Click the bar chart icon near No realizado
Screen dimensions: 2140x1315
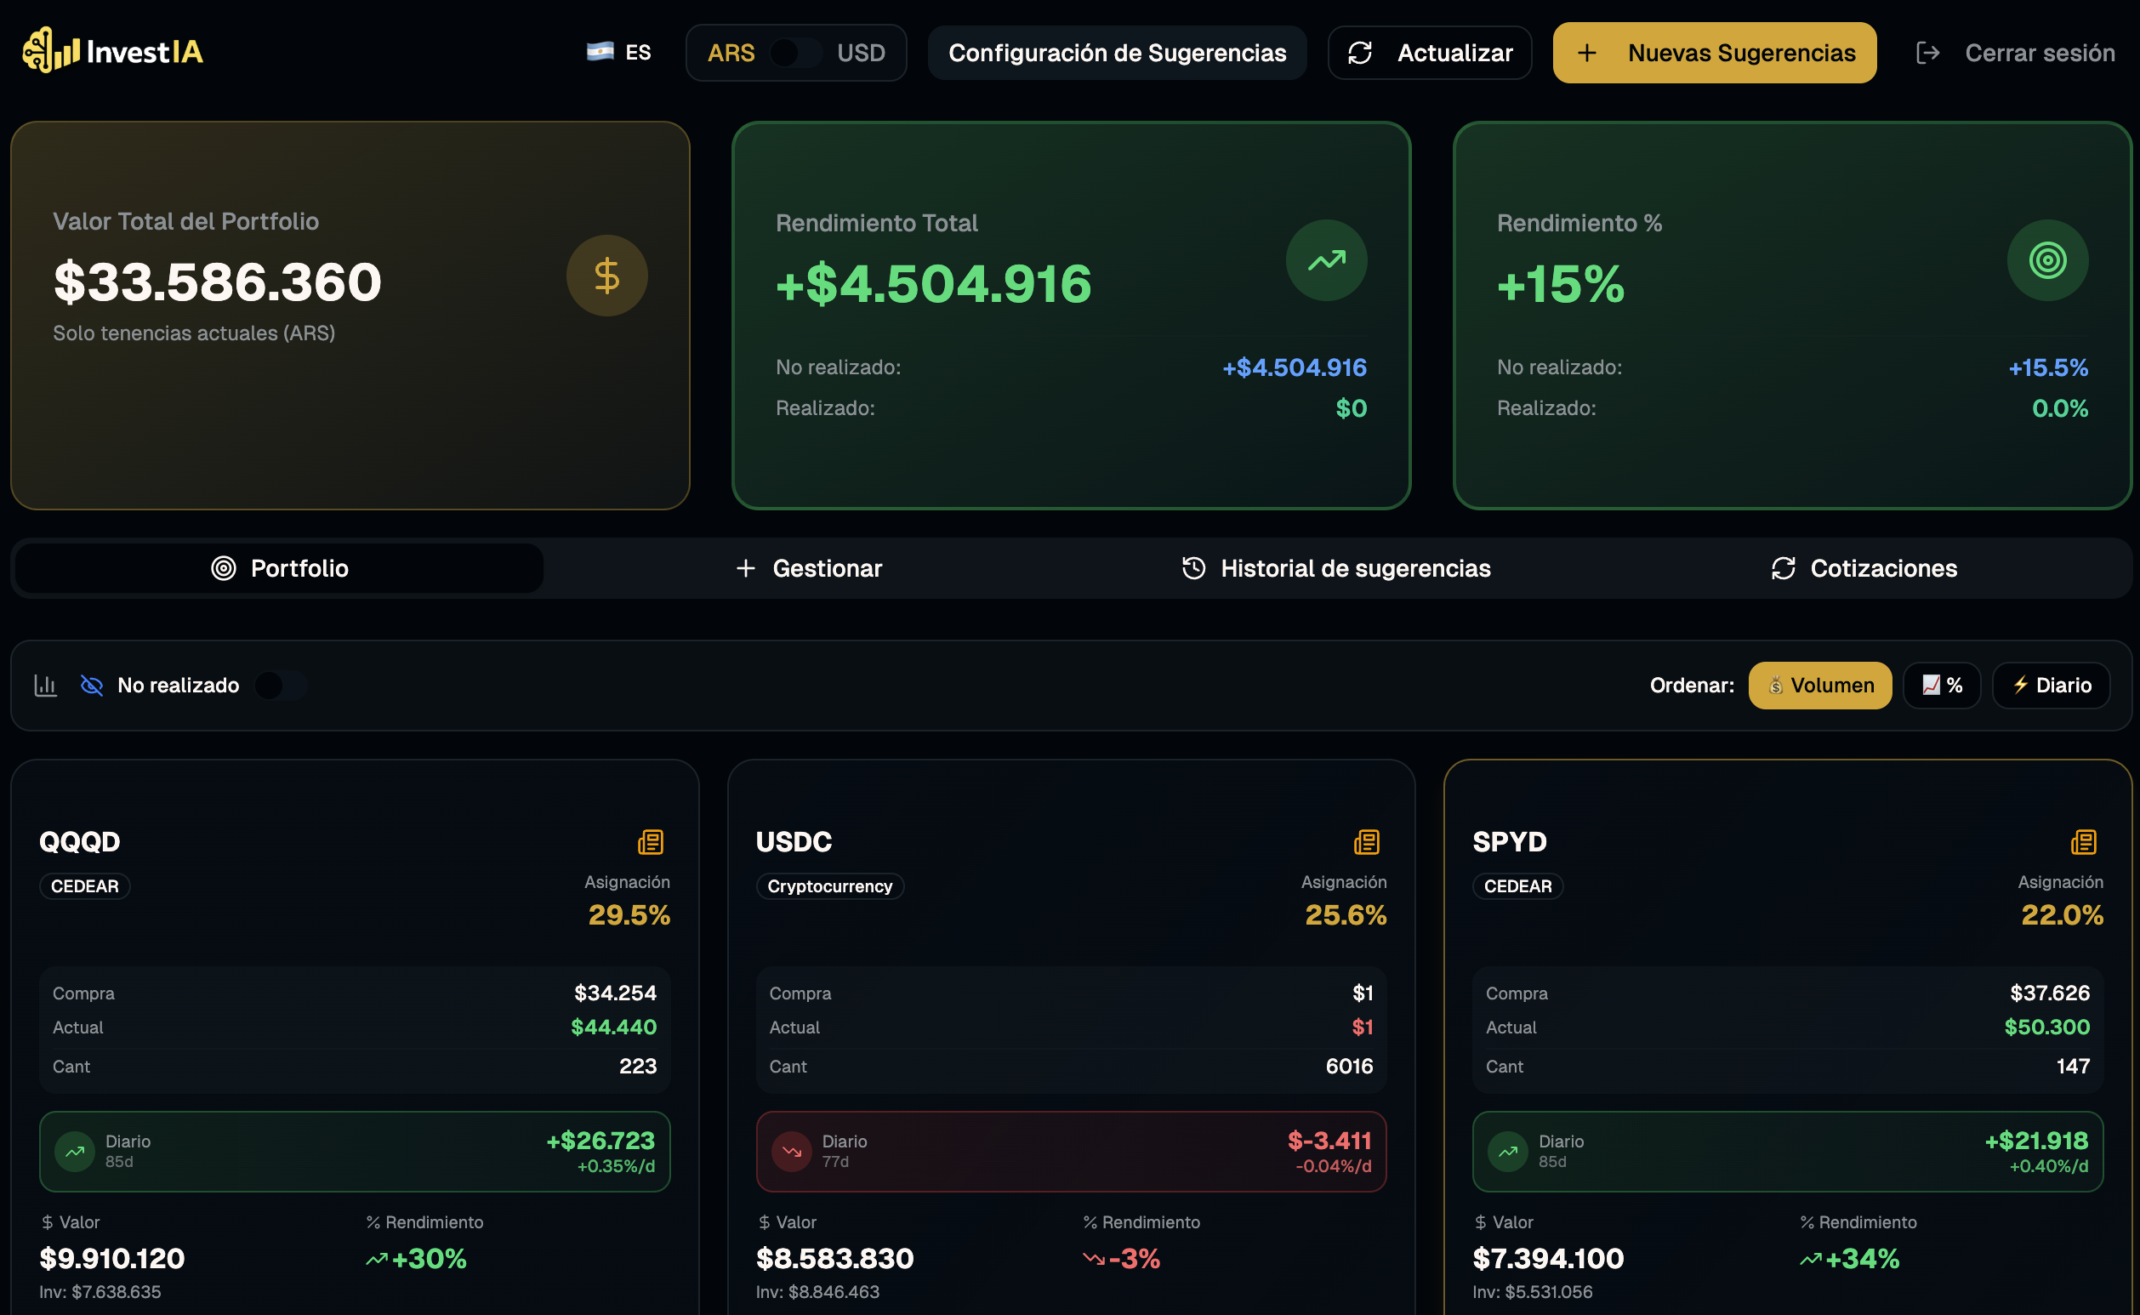coord(45,686)
